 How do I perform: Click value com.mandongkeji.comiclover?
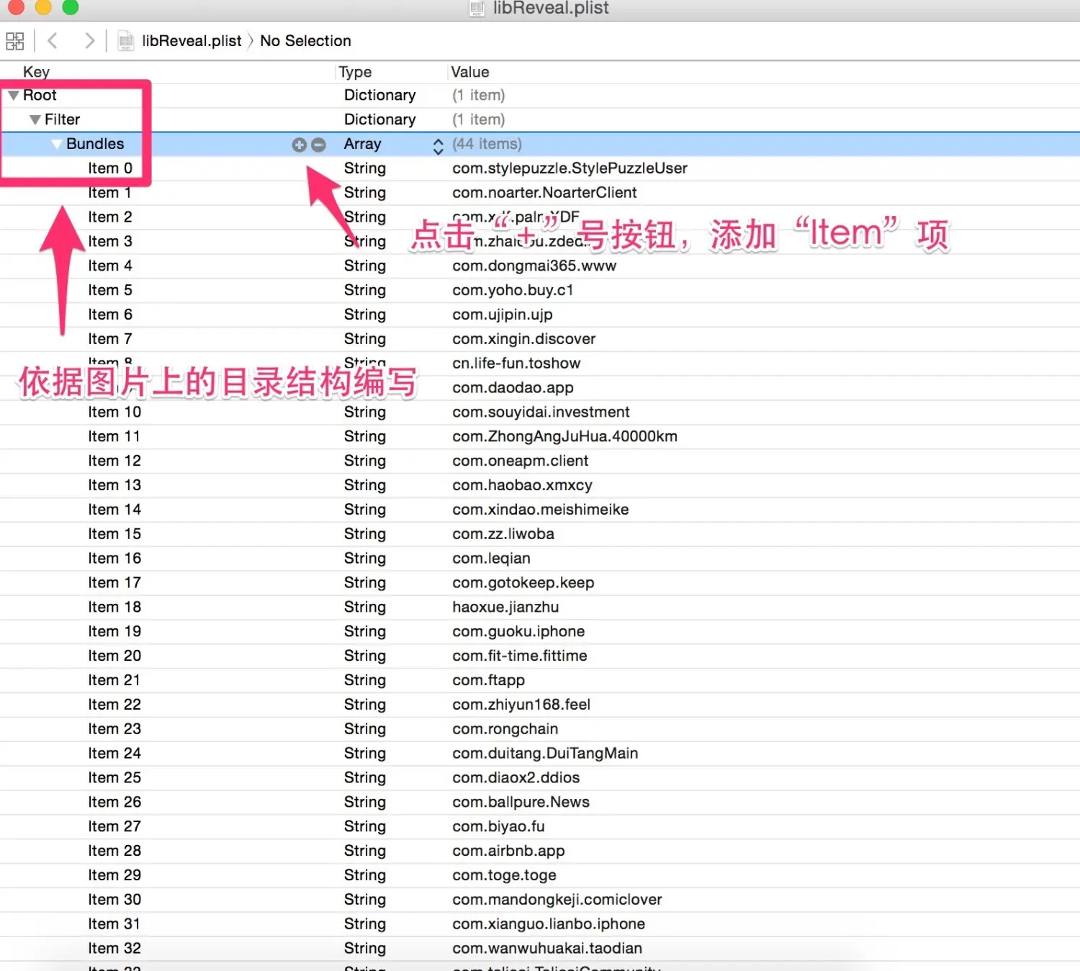tap(557, 900)
